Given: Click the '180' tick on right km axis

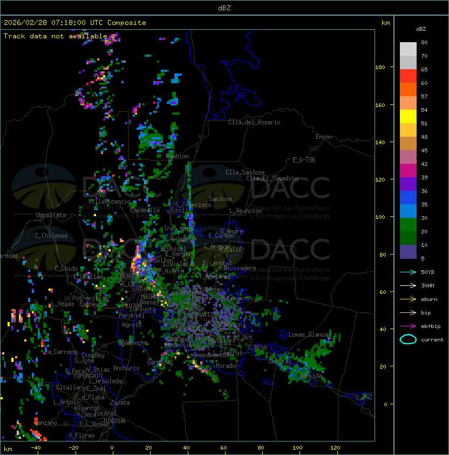Looking at the screenshot, I should coord(380,68).
